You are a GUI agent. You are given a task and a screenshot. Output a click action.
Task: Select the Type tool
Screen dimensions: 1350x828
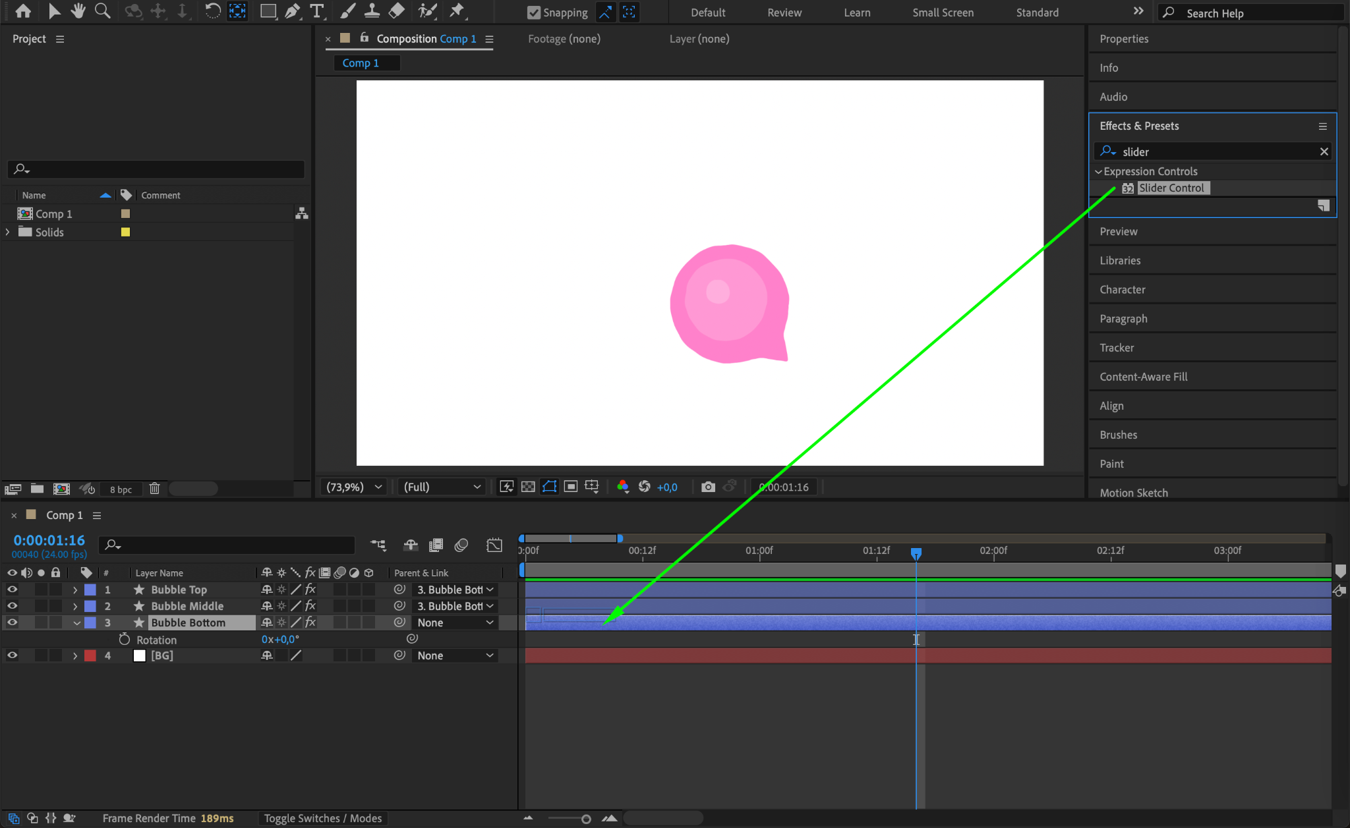317,11
